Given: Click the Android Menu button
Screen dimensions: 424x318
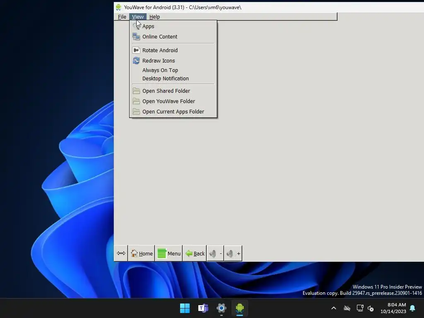Looking at the screenshot, I should (169, 253).
